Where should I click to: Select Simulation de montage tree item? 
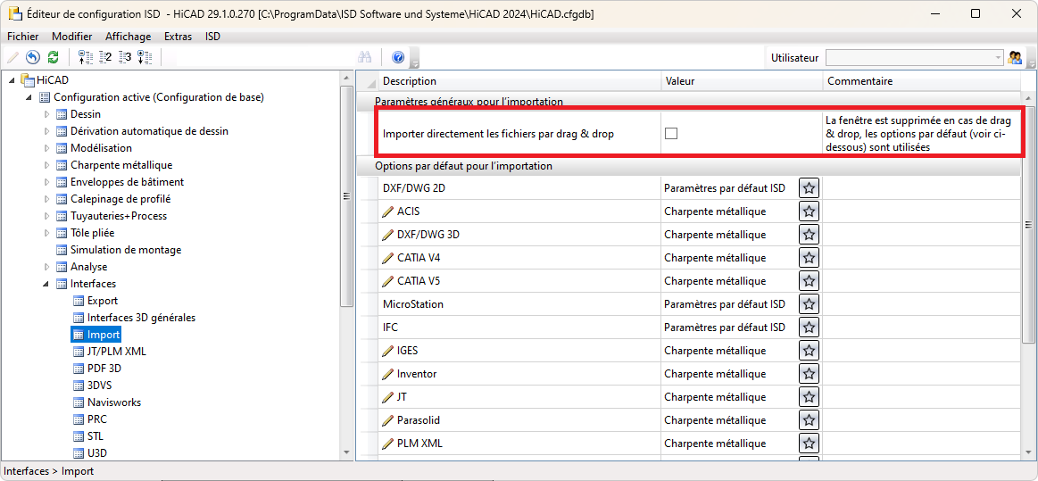(126, 250)
